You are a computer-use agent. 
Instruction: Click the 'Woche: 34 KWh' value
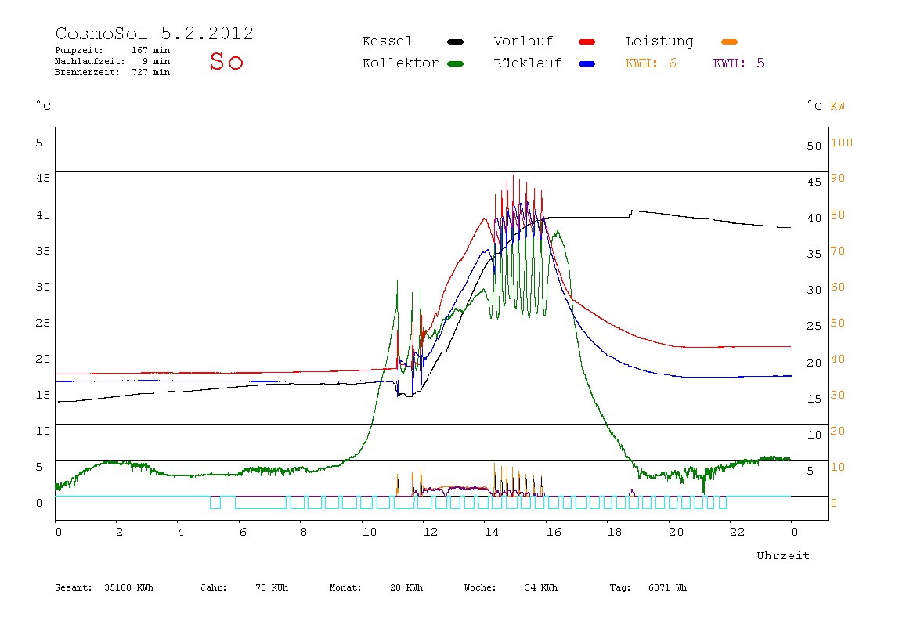(511, 587)
